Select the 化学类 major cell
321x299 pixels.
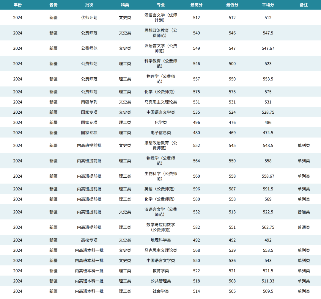coord(161,123)
